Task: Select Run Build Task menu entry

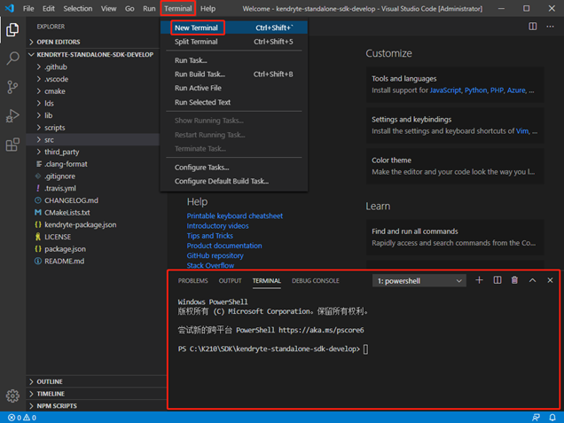Action: (x=234, y=74)
